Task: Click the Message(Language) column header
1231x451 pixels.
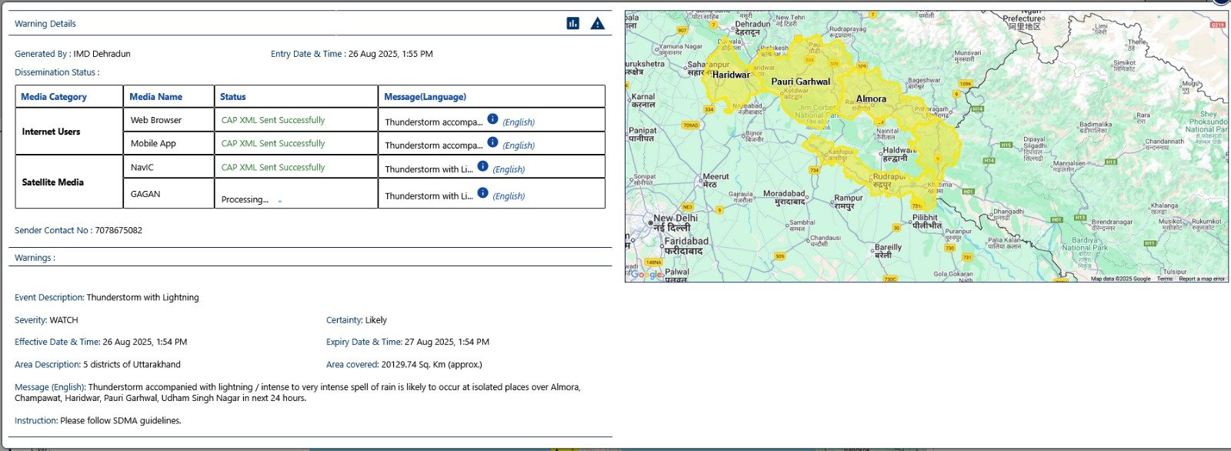Action: (x=425, y=97)
